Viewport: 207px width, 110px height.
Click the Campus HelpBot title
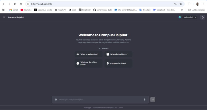pyautogui.click(x=16, y=17)
